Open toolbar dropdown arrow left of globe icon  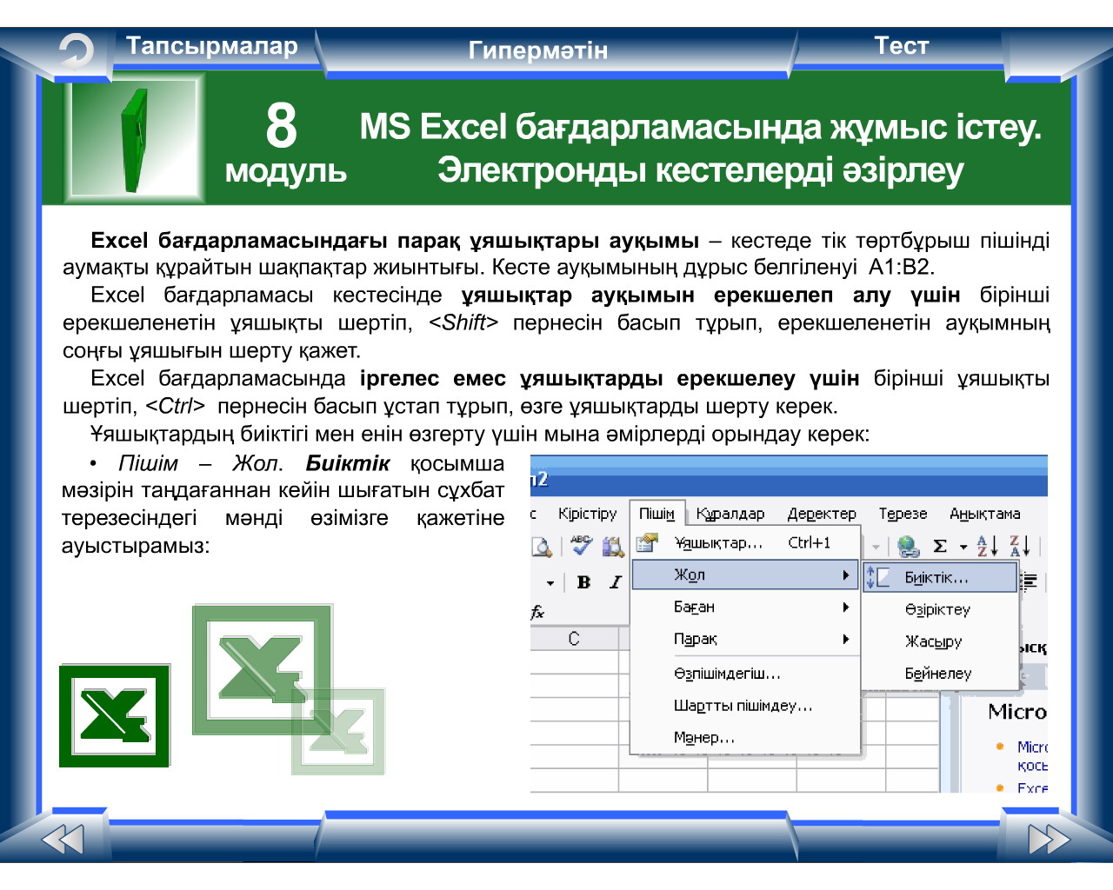pyautogui.click(x=876, y=547)
